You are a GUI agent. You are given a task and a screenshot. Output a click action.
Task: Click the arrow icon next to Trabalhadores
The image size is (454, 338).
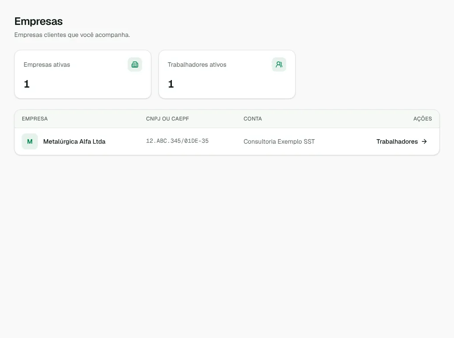coord(424,141)
